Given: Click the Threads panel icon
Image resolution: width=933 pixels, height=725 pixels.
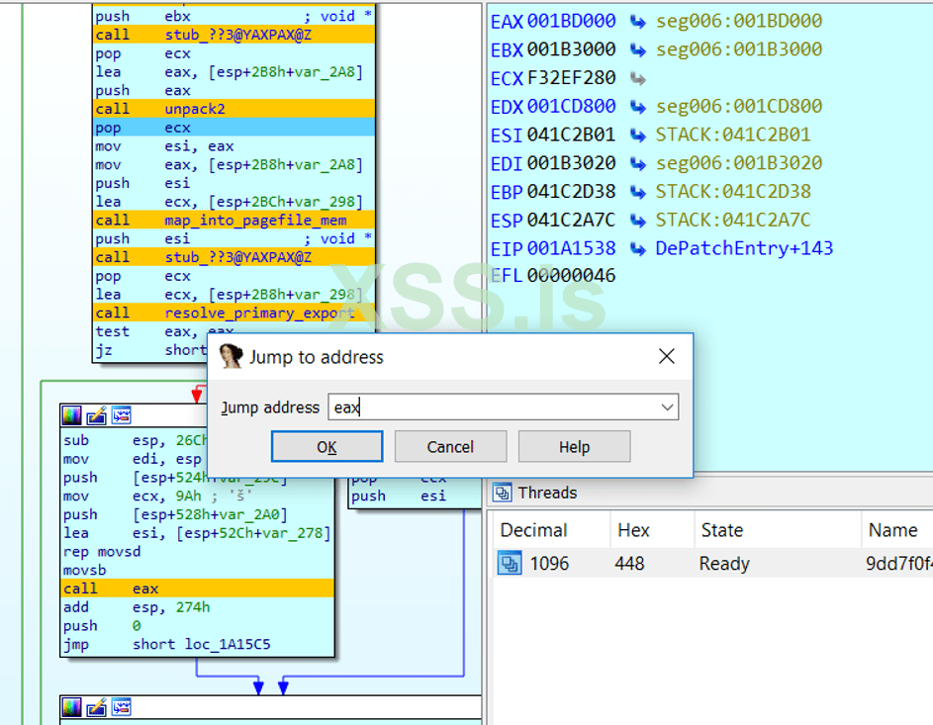Looking at the screenshot, I should (x=503, y=493).
